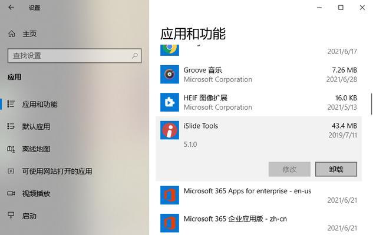Click the 应用和功能 page heading
The height and width of the screenshot is (235, 373).
[x=193, y=33]
